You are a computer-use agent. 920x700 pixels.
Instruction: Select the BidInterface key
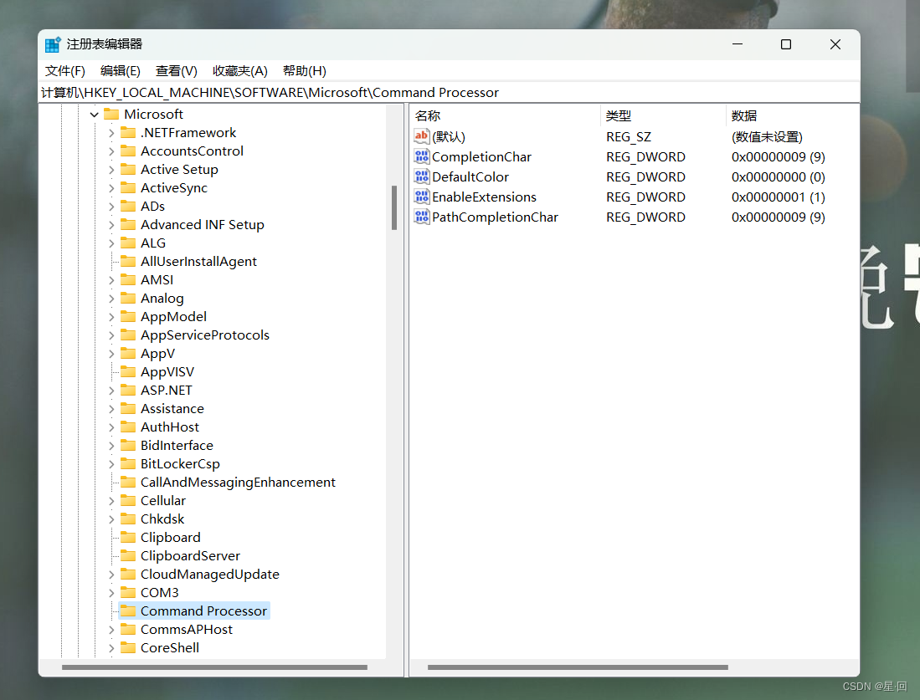[177, 446]
